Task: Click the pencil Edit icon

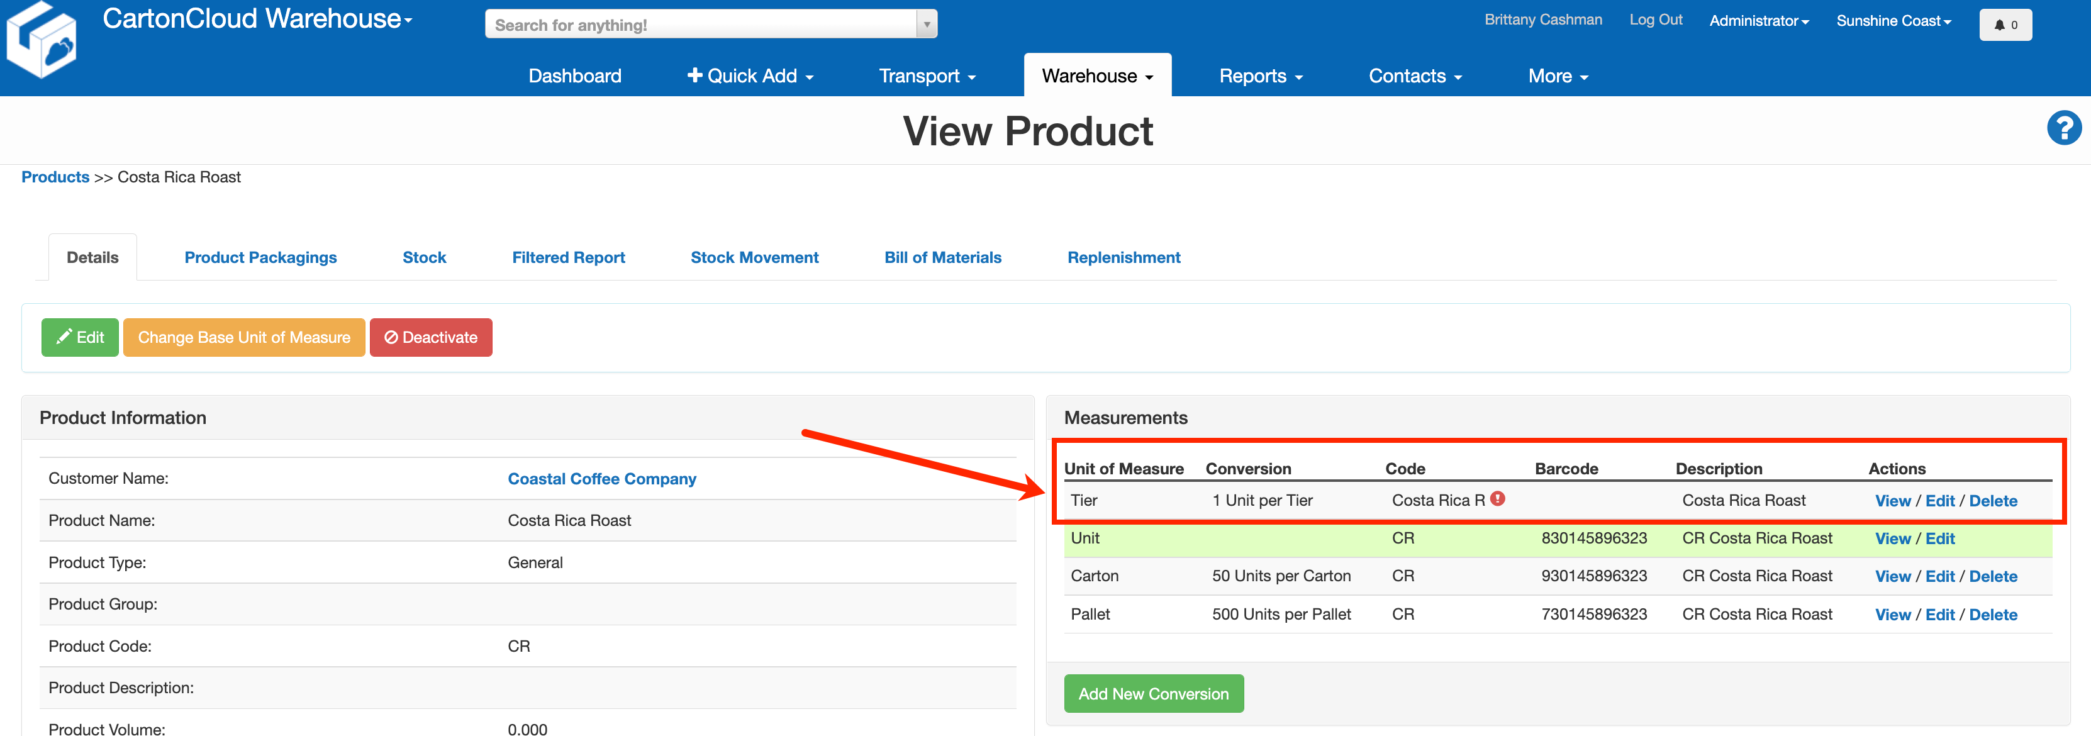Action: coord(64,337)
